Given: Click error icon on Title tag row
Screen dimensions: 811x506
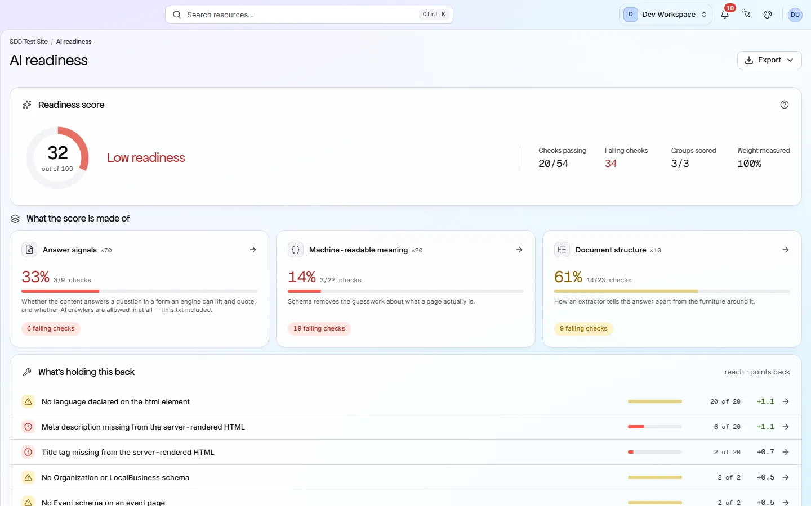Looking at the screenshot, I should pos(28,452).
